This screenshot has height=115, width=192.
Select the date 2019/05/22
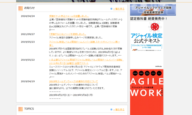(x=28, y=60)
